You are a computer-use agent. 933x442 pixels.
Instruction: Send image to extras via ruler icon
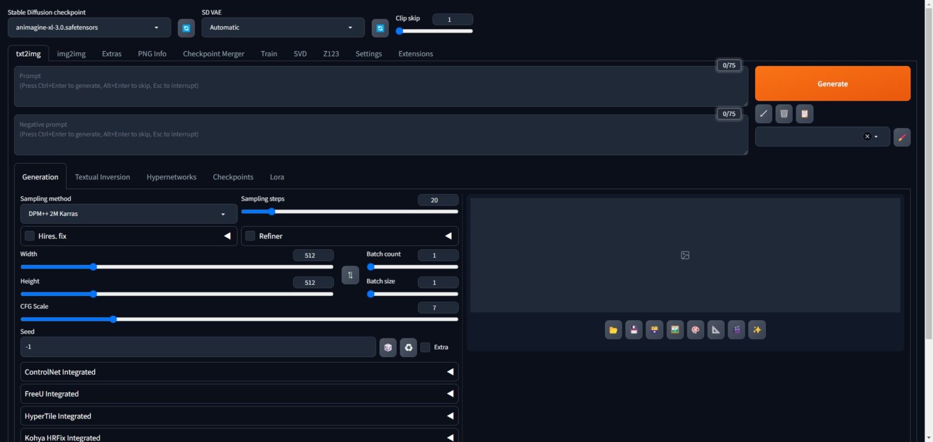(x=716, y=329)
